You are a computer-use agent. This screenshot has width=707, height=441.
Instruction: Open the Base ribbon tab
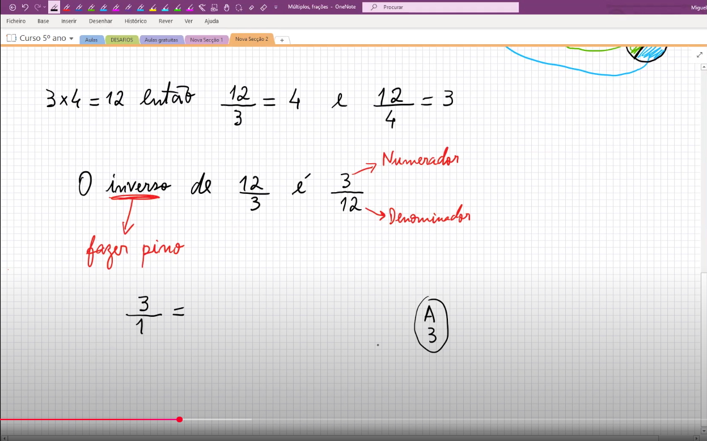43,21
